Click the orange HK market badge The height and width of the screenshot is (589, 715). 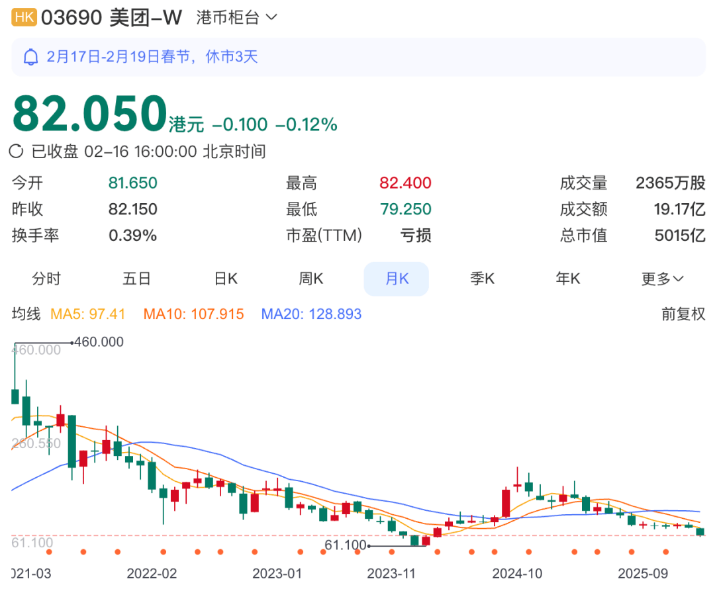[24, 18]
